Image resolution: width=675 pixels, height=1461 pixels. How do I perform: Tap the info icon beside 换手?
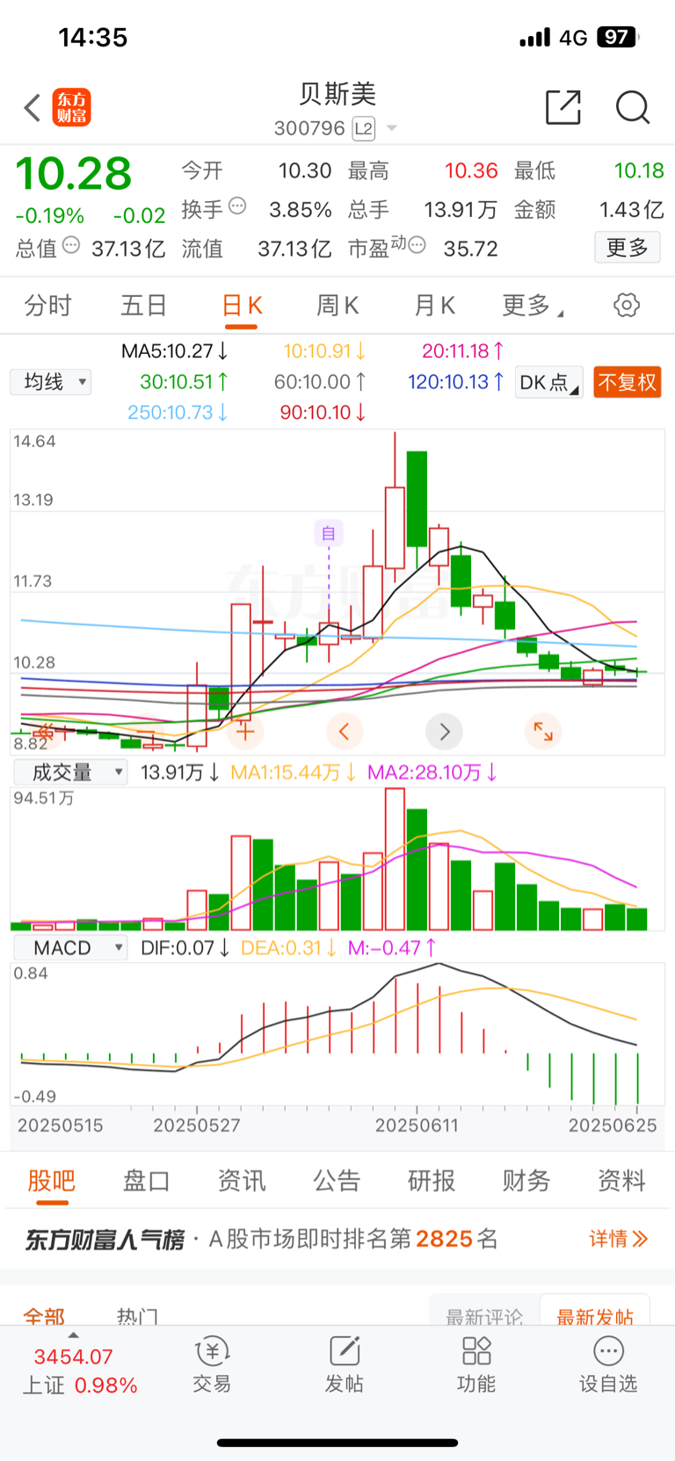coord(237,206)
